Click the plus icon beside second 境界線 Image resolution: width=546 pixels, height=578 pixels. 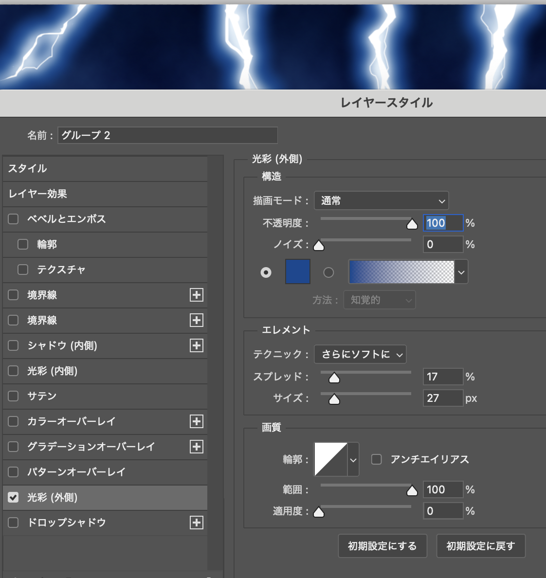coord(197,320)
